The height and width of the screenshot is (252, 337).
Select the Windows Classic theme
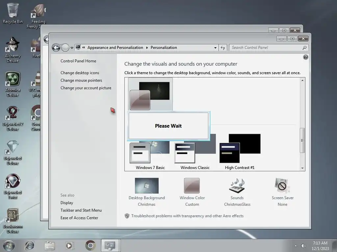pyautogui.click(x=195, y=152)
